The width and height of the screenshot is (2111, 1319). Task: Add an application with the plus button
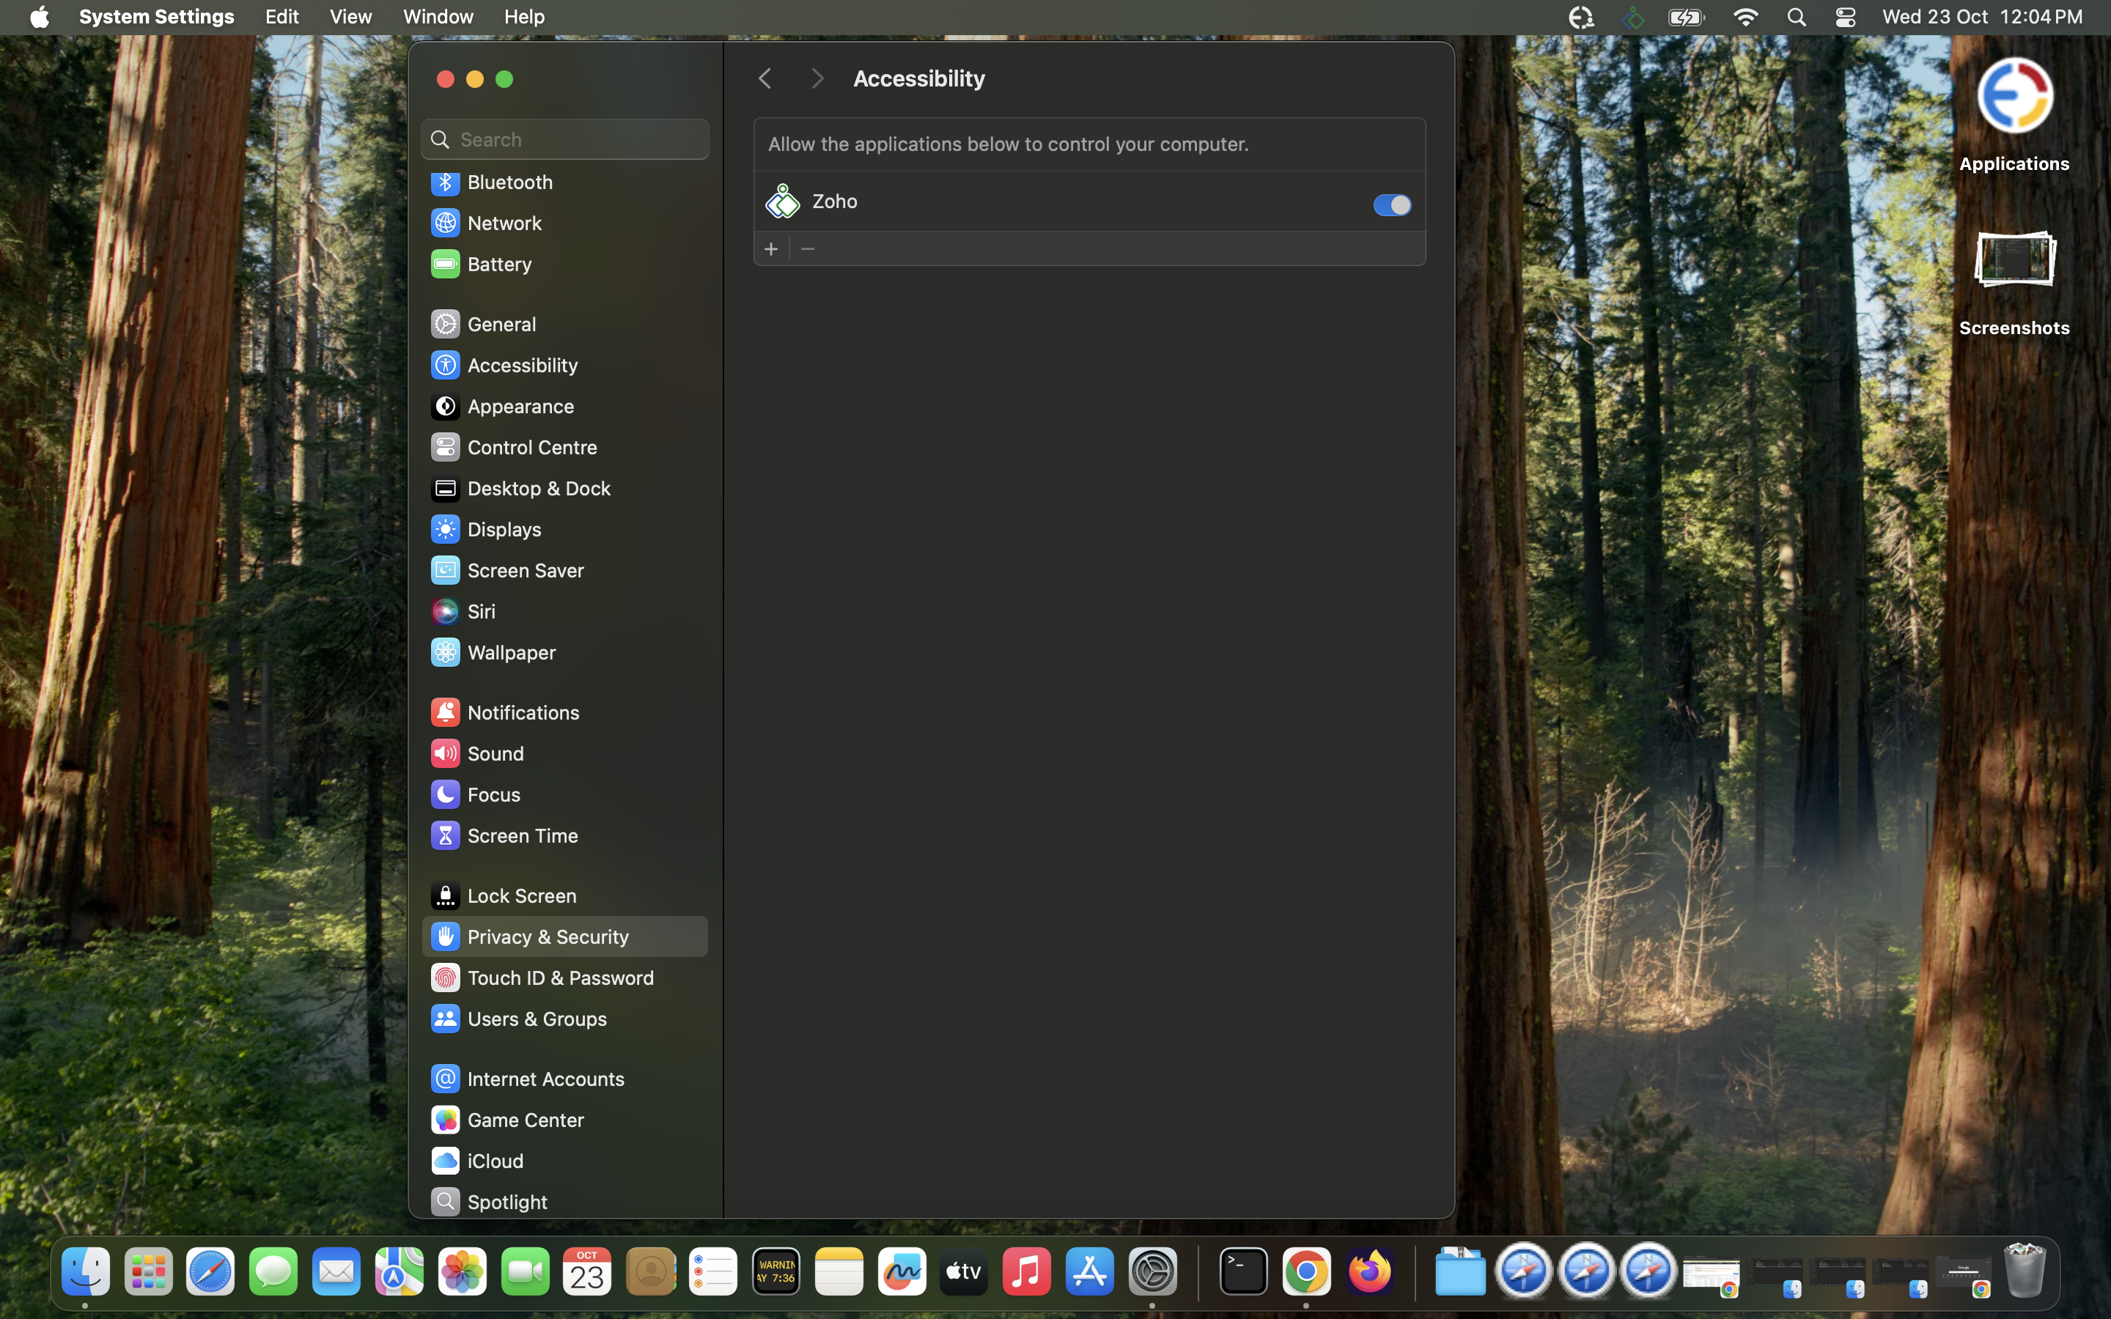coord(771,248)
